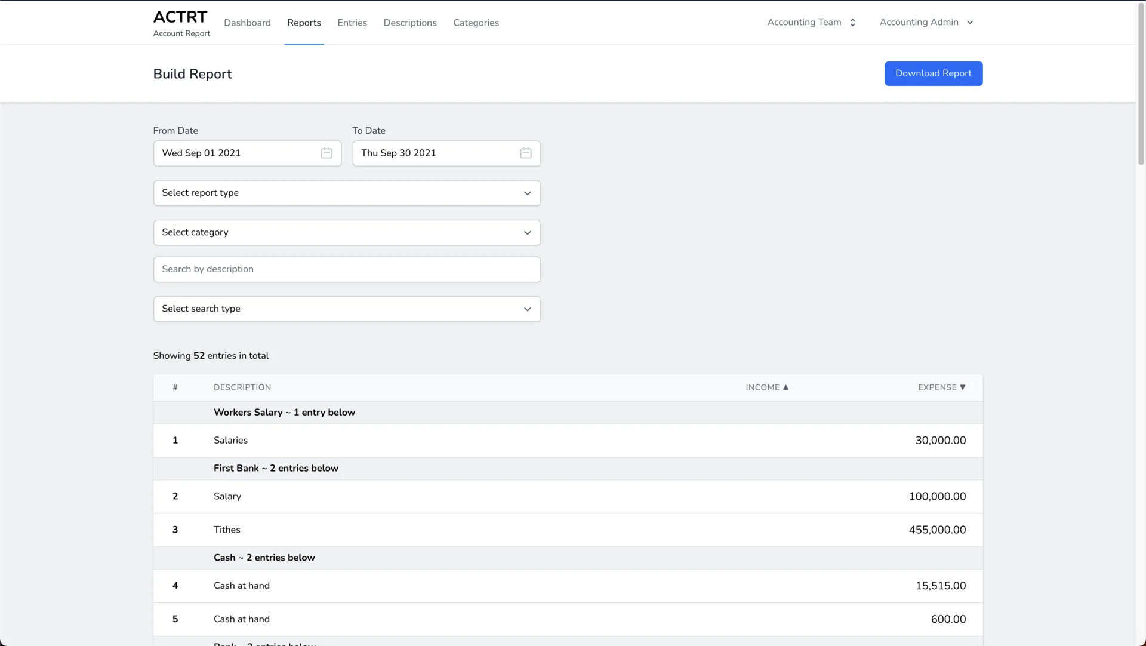Viewport: 1146px width, 646px height.
Task: Click the Workers Salary group header
Action: pos(568,413)
